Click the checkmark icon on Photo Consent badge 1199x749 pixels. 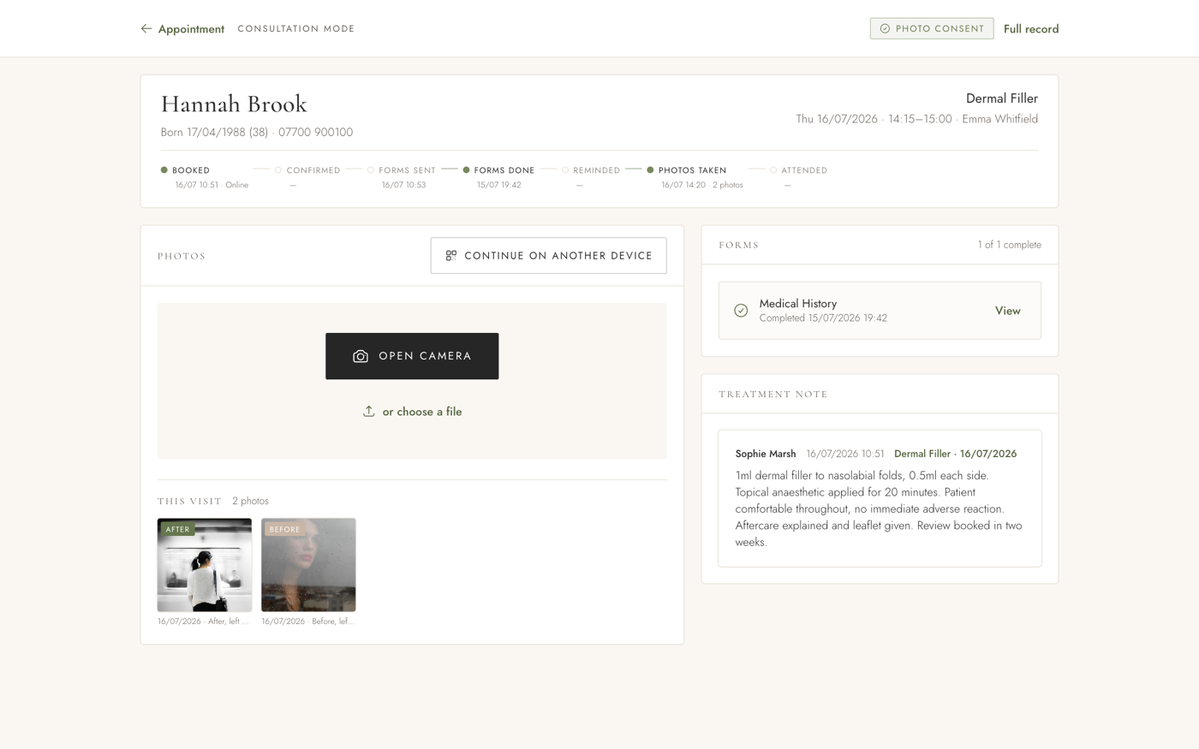coord(885,28)
